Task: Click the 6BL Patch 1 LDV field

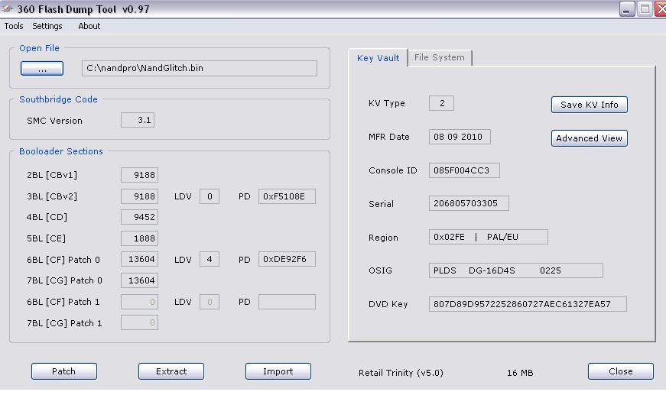Action: 210,302
